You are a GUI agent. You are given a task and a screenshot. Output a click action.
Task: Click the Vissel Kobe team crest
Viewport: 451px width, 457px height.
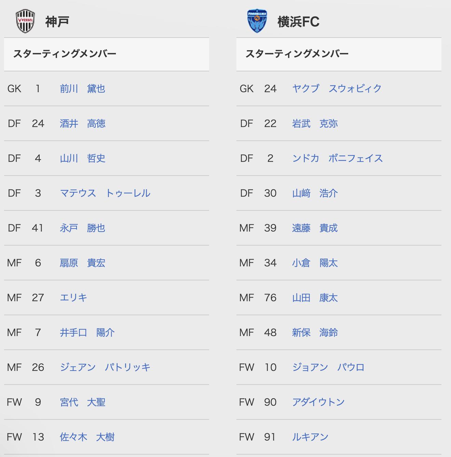pos(26,21)
